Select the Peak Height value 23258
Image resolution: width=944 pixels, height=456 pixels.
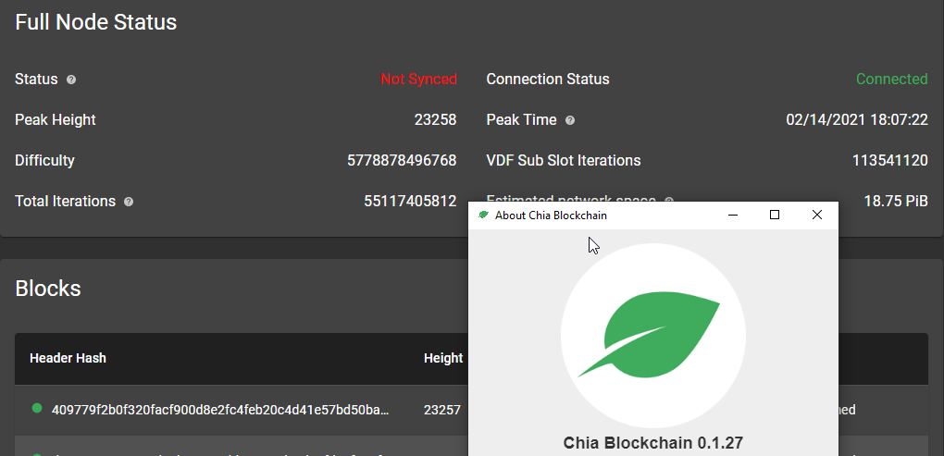[x=435, y=119]
